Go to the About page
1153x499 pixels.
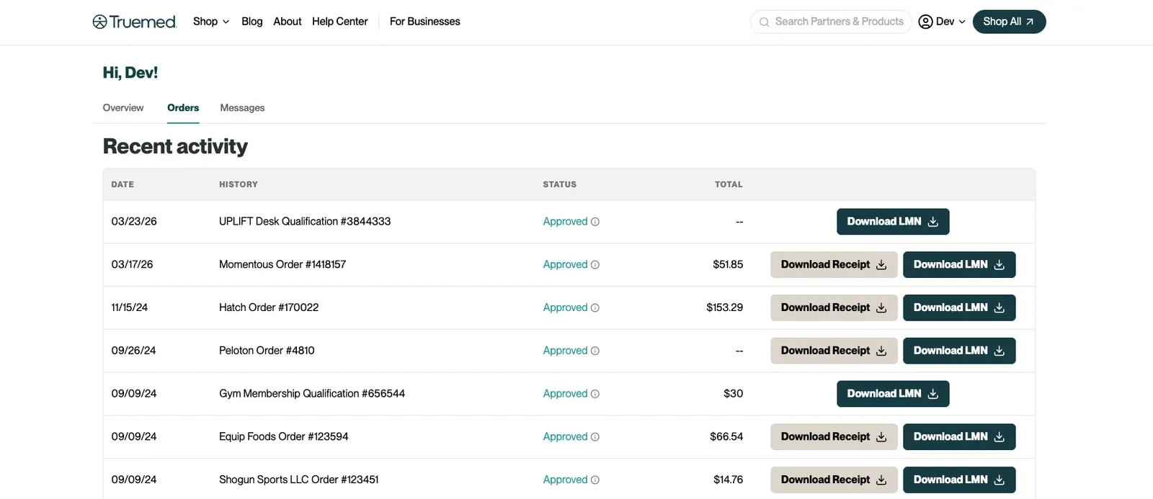coord(288,22)
